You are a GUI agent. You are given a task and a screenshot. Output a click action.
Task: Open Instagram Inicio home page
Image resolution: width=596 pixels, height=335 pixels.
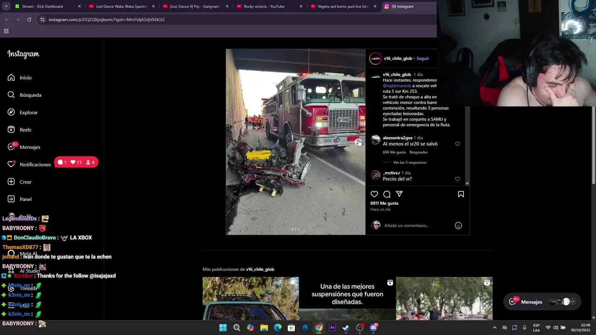pyautogui.click(x=20, y=78)
